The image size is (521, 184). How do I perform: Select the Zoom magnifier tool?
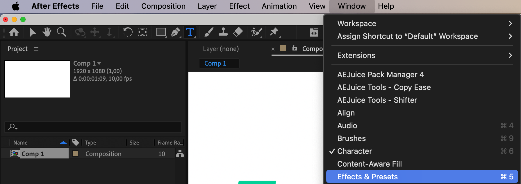pos(62,32)
